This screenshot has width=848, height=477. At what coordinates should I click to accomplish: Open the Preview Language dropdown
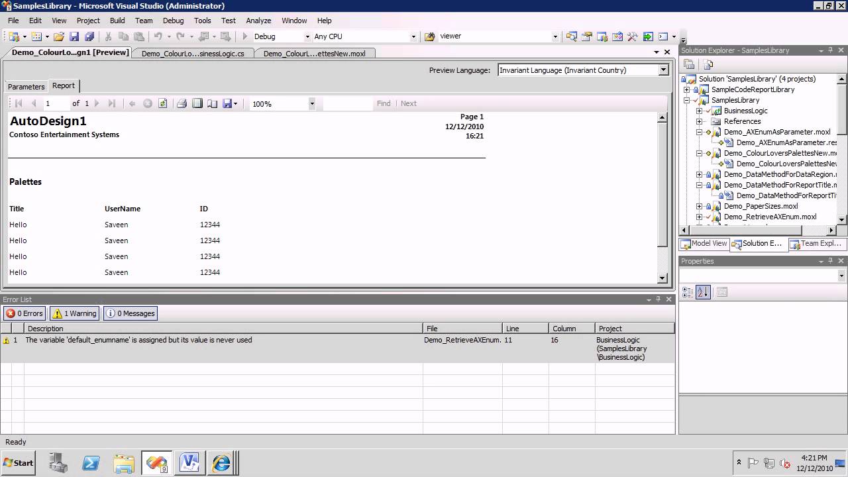(663, 70)
